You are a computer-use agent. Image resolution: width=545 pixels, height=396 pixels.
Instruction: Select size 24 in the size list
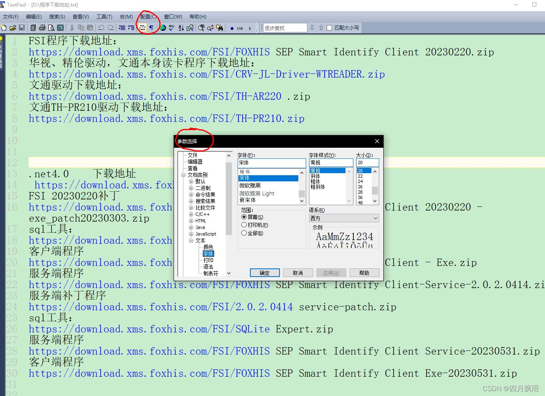tap(360, 181)
